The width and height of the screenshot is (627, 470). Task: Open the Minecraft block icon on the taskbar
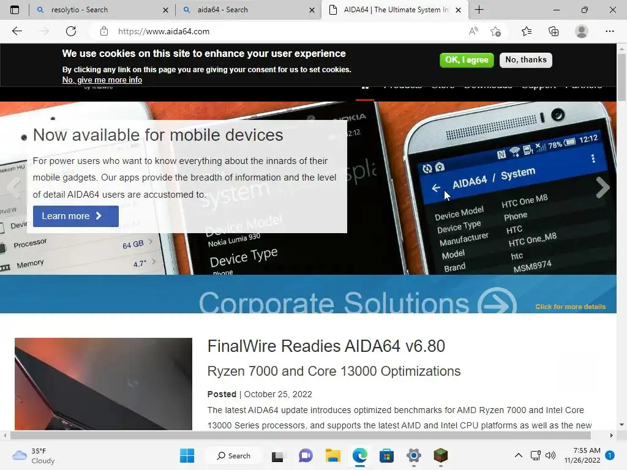tap(441, 455)
